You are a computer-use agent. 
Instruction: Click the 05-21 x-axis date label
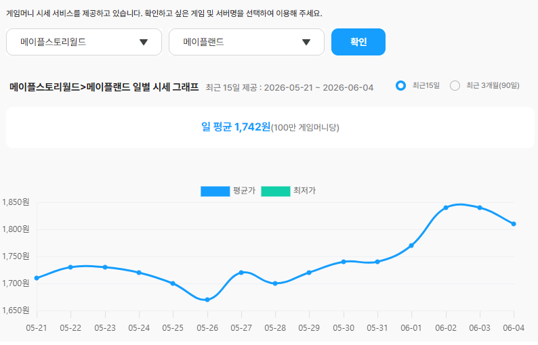[37, 328]
